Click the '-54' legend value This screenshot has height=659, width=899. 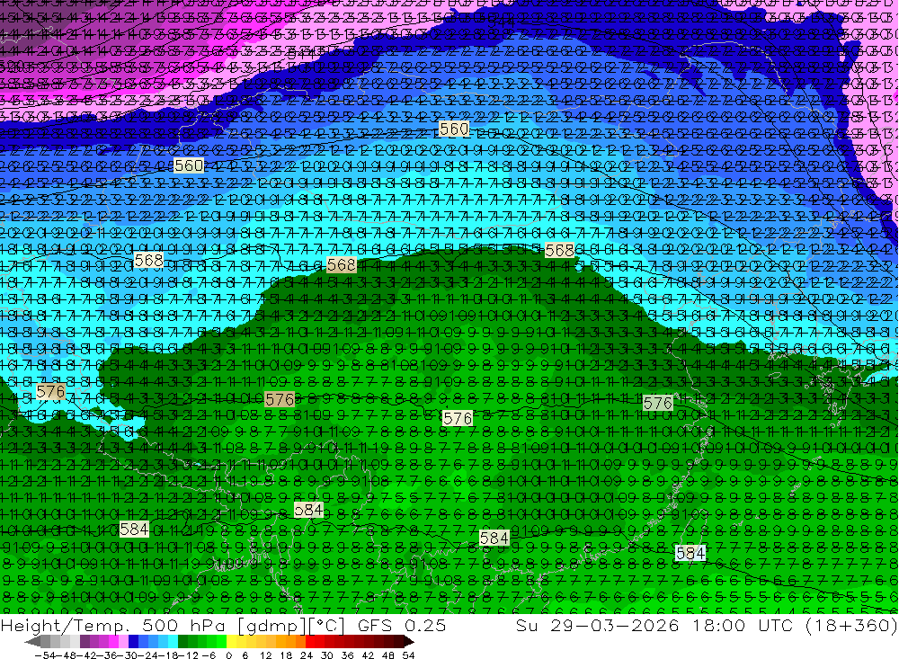click(45, 655)
